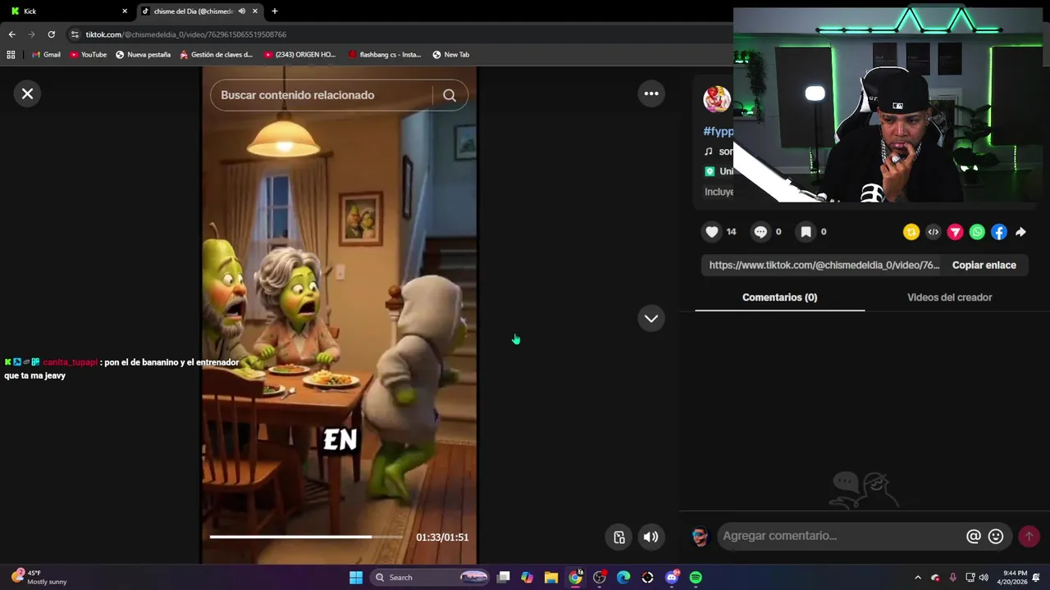Open File Explorer from the taskbar
Image resolution: width=1050 pixels, height=590 pixels.
pos(551,578)
